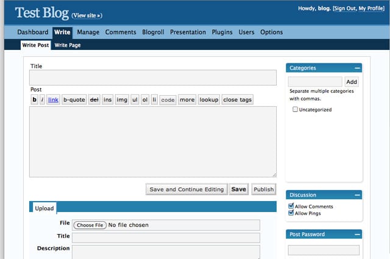This screenshot has height=259, width=390.
Task: Click into the post Title field
Action: pos(152,77)
